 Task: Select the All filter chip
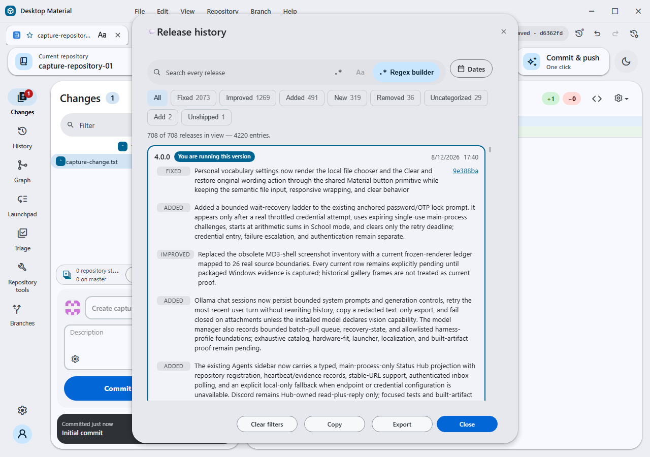157,98
